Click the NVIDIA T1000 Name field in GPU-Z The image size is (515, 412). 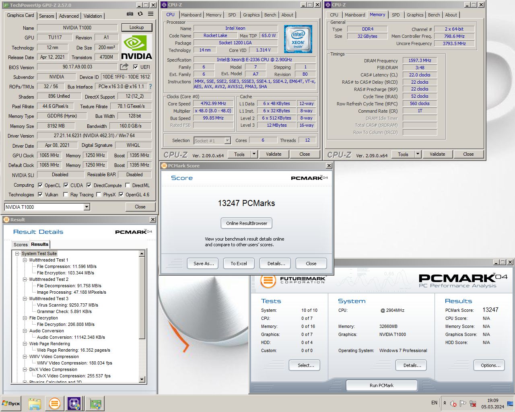click(x=77, y=28)
